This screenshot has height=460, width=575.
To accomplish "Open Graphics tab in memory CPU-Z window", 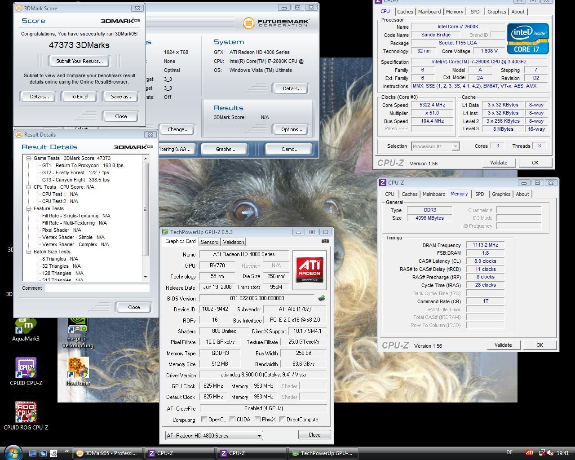I will click(501, 194).
